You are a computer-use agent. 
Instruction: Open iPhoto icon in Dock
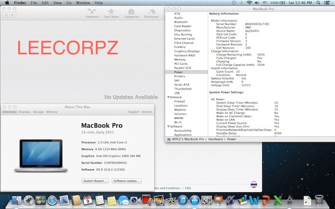click(159, 201)
